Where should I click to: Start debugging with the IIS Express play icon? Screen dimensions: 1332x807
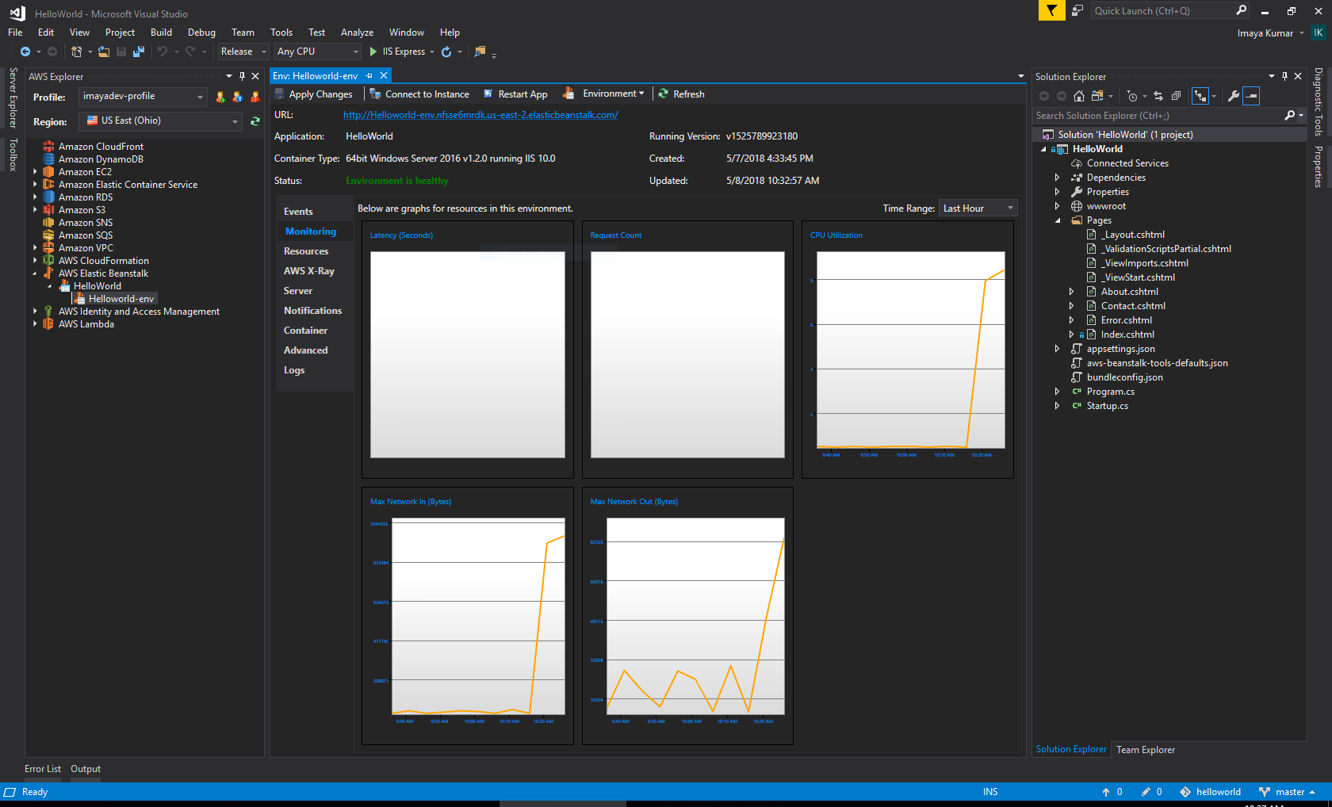point(373,52)
